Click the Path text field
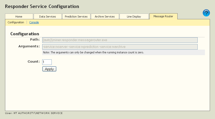The height and width of the screenshot is (119, 215). tap(120, 40)
